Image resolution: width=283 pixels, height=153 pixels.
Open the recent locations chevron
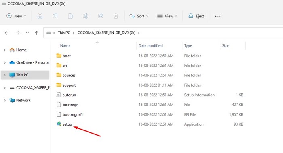coord(27,33)
